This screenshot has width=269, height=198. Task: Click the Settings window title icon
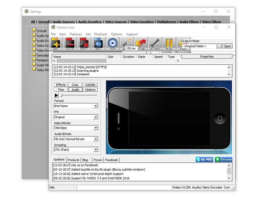[26, 12]
